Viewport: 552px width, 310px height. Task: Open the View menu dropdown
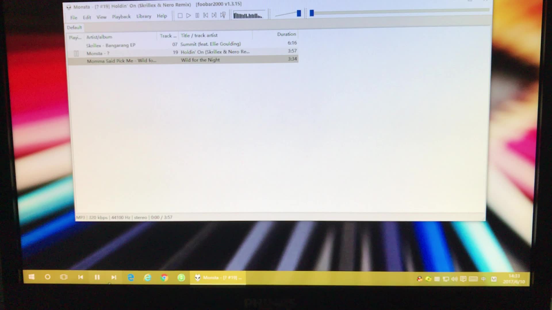(101, 16)
